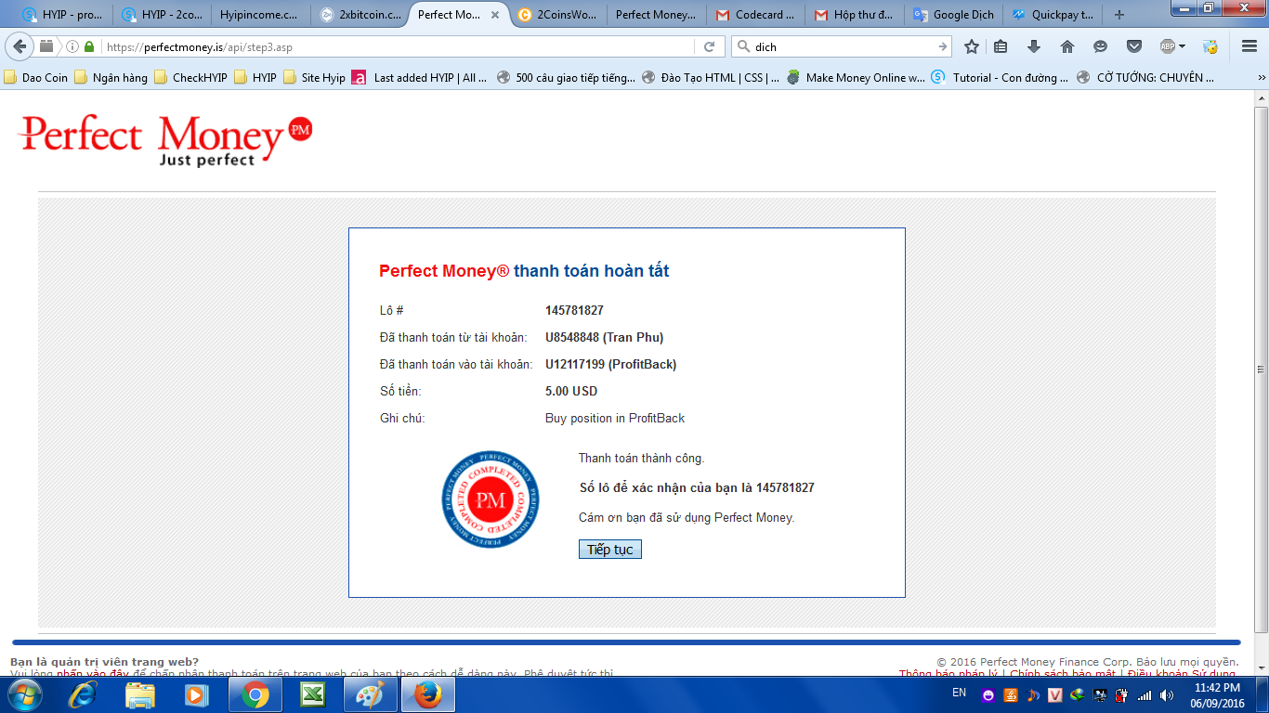1269x713 pixels.
Task: Open the Ngân hàng bookmark folder
Action: click(x=111, y=78)
